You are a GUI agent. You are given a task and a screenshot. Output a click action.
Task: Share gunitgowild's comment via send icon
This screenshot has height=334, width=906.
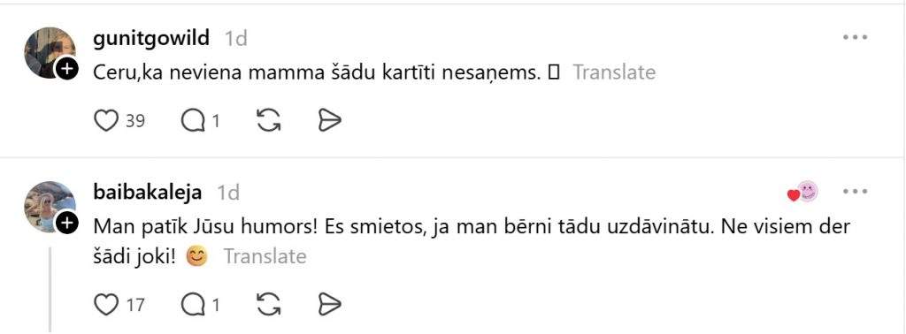[330, 120]
